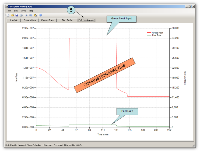The width and height of the screenshot is (200, 152).
Task: Open the Tools menu
Action: [x=23, y=11]
